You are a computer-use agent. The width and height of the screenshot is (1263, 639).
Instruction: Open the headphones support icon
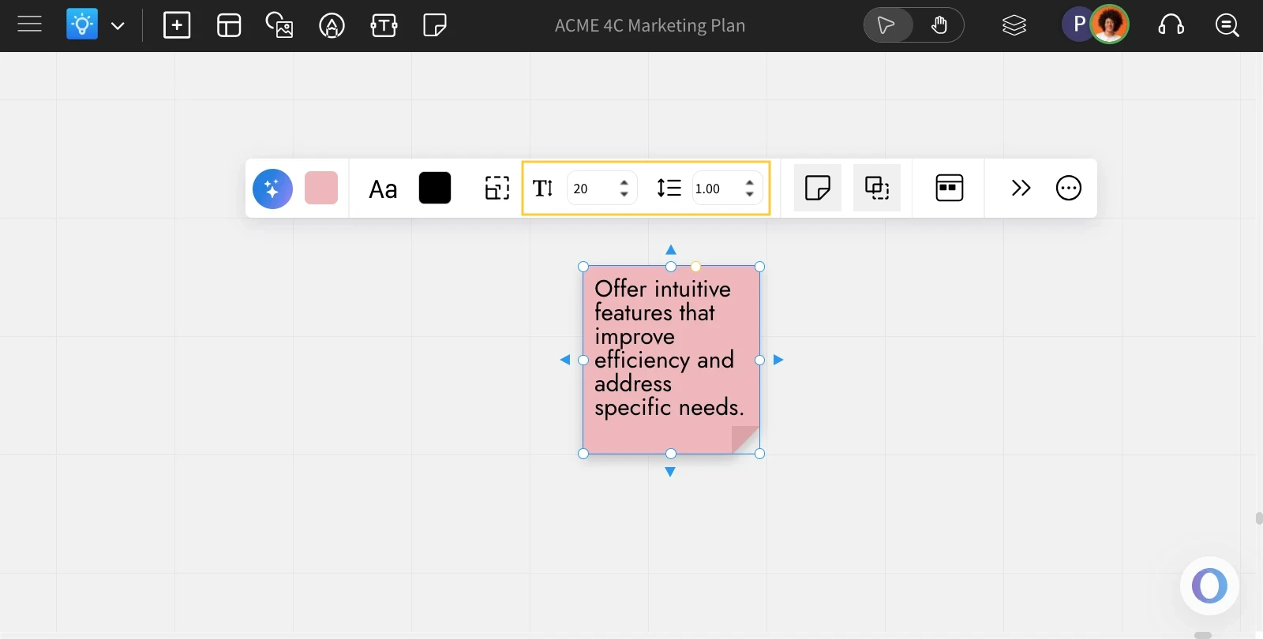tap(1171, 25)
